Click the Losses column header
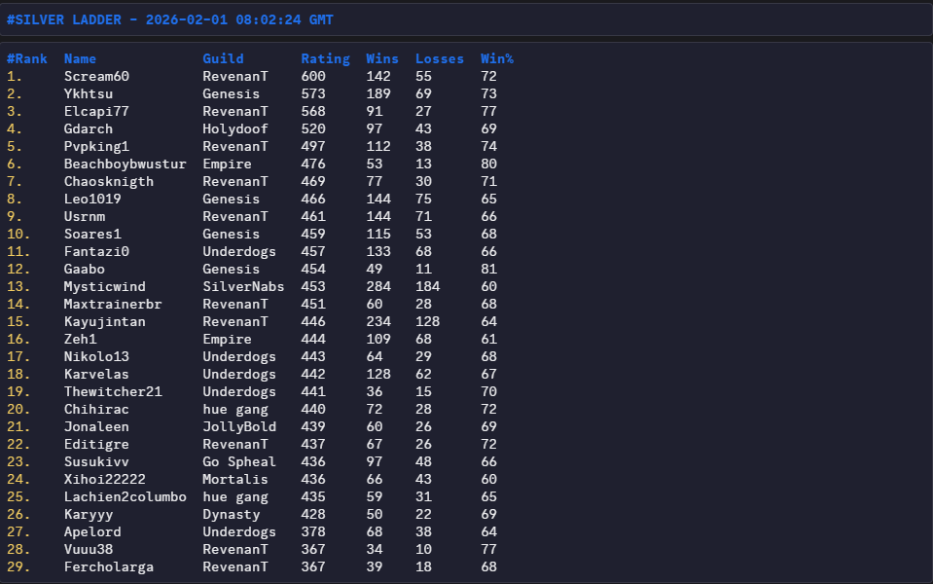The image size is (933, 584). click(440, 58)
